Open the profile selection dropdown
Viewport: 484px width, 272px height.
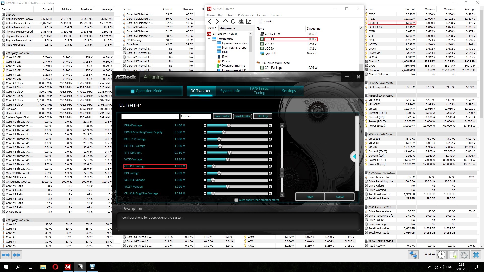tap(176, 116)
